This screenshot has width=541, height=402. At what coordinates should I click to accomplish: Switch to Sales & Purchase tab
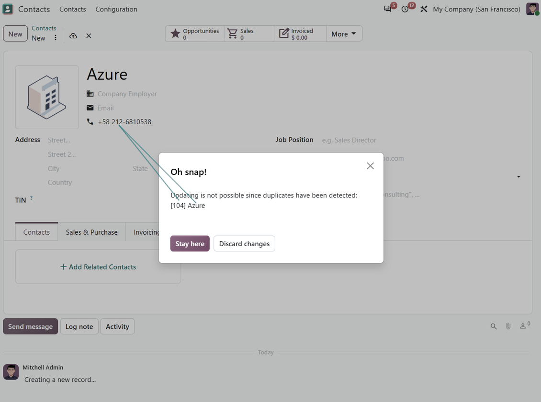pyautogui.click(x=92, y=232)
